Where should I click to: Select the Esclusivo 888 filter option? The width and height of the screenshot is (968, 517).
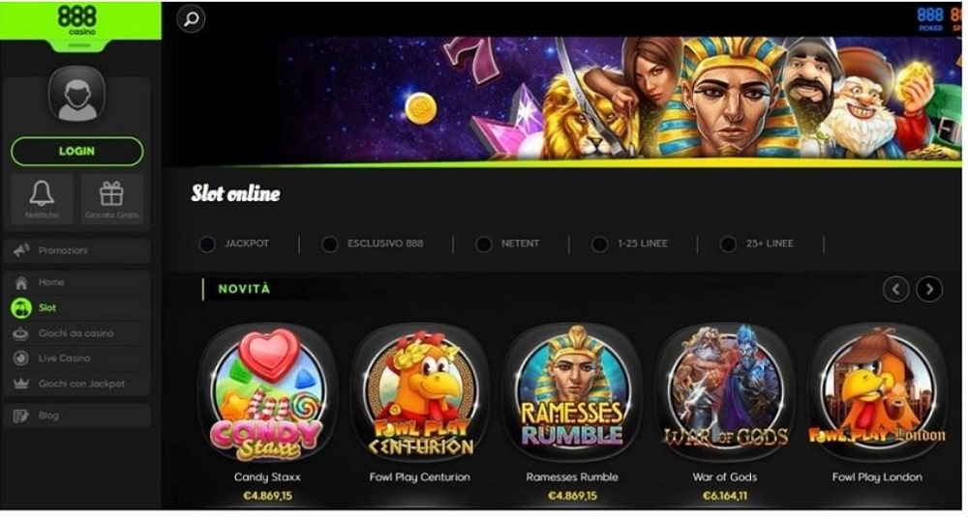(x=373, y=244)
